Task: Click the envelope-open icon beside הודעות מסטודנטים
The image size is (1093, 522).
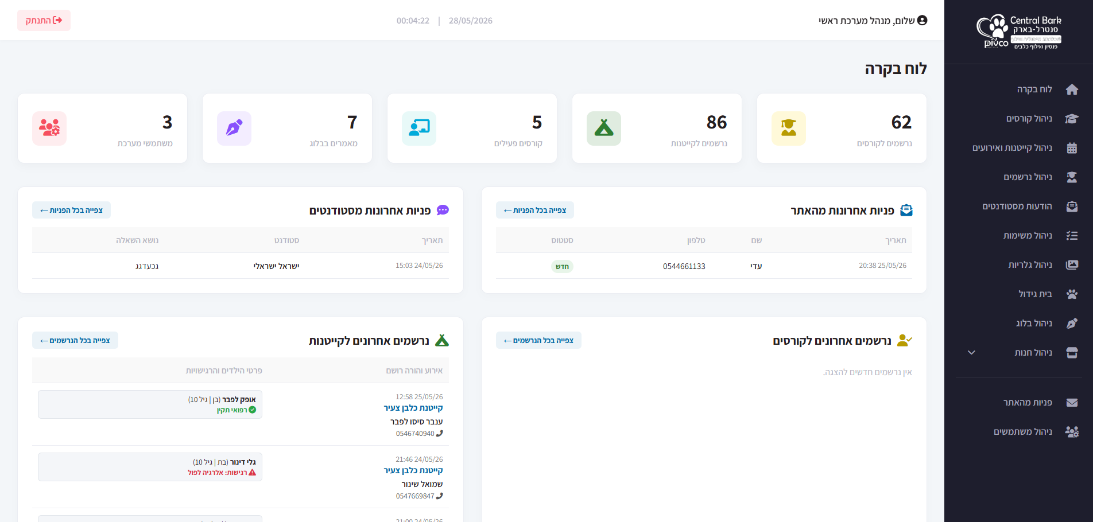Action: pyautogui.click(x=1072, y=207)
